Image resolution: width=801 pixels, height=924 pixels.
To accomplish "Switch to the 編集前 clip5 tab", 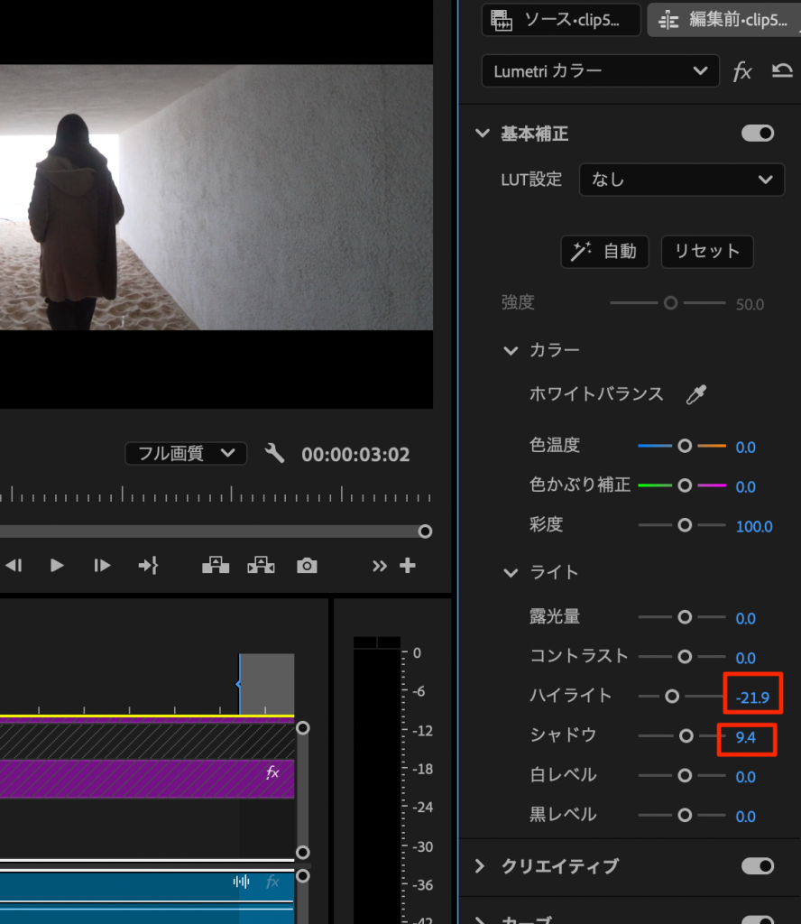I will pos(723,20).
